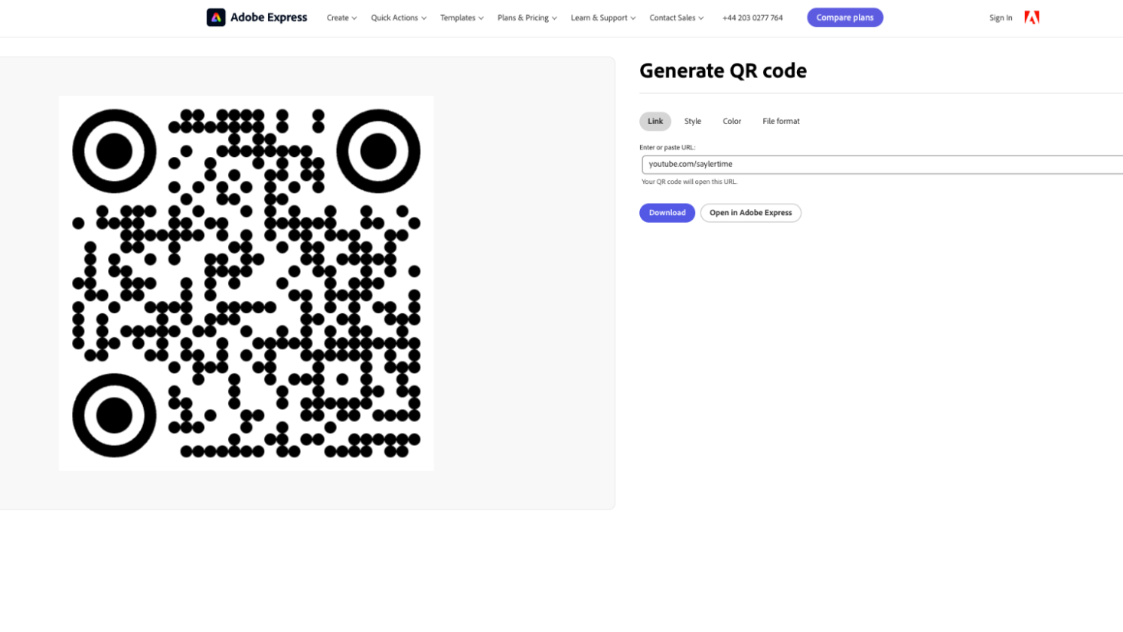The height and width of the screenshot is (632, 1123).
Task: Expand the Quick Actions menu
Action: [399, 18]
